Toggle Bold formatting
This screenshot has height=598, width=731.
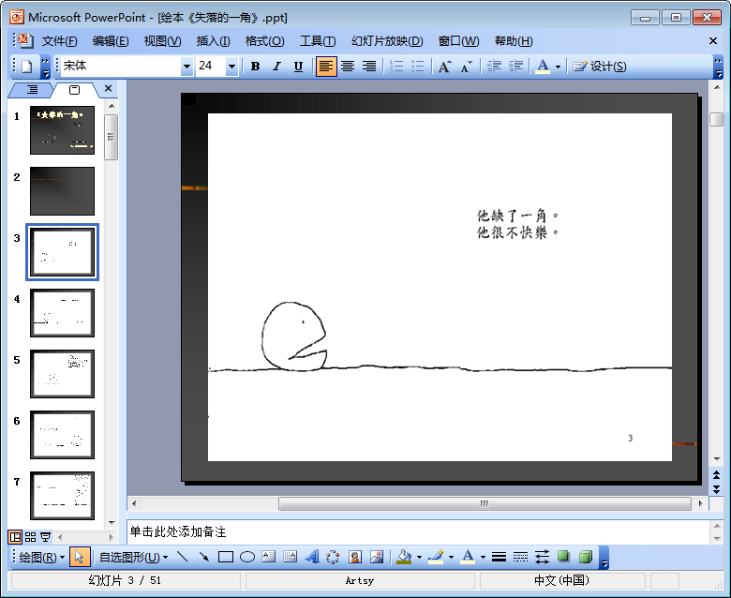[x=255, y=67]
